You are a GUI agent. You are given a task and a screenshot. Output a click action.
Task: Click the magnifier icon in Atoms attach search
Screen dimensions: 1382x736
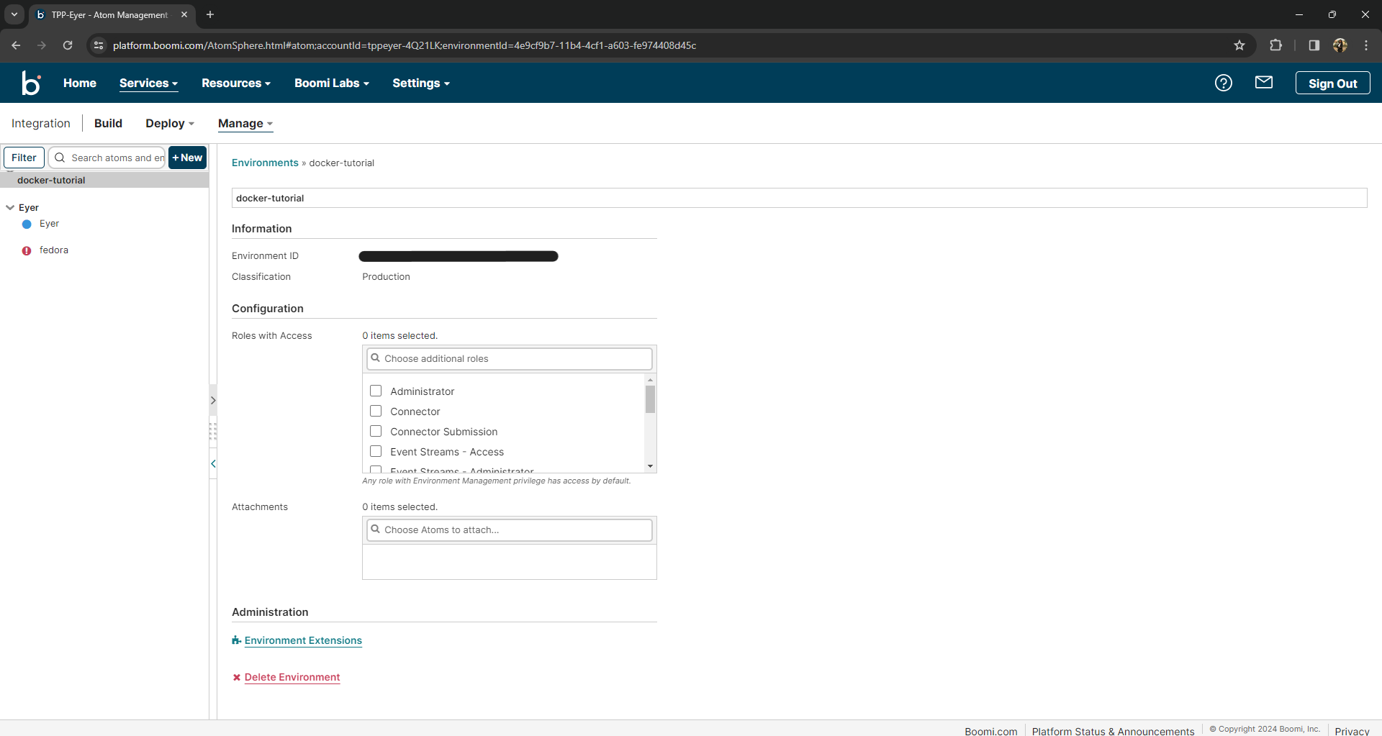(x=375, y=529)
